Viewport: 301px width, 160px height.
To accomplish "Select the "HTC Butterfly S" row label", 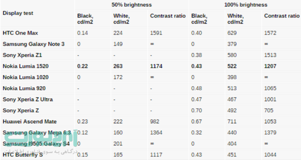I will coord(23,155).
